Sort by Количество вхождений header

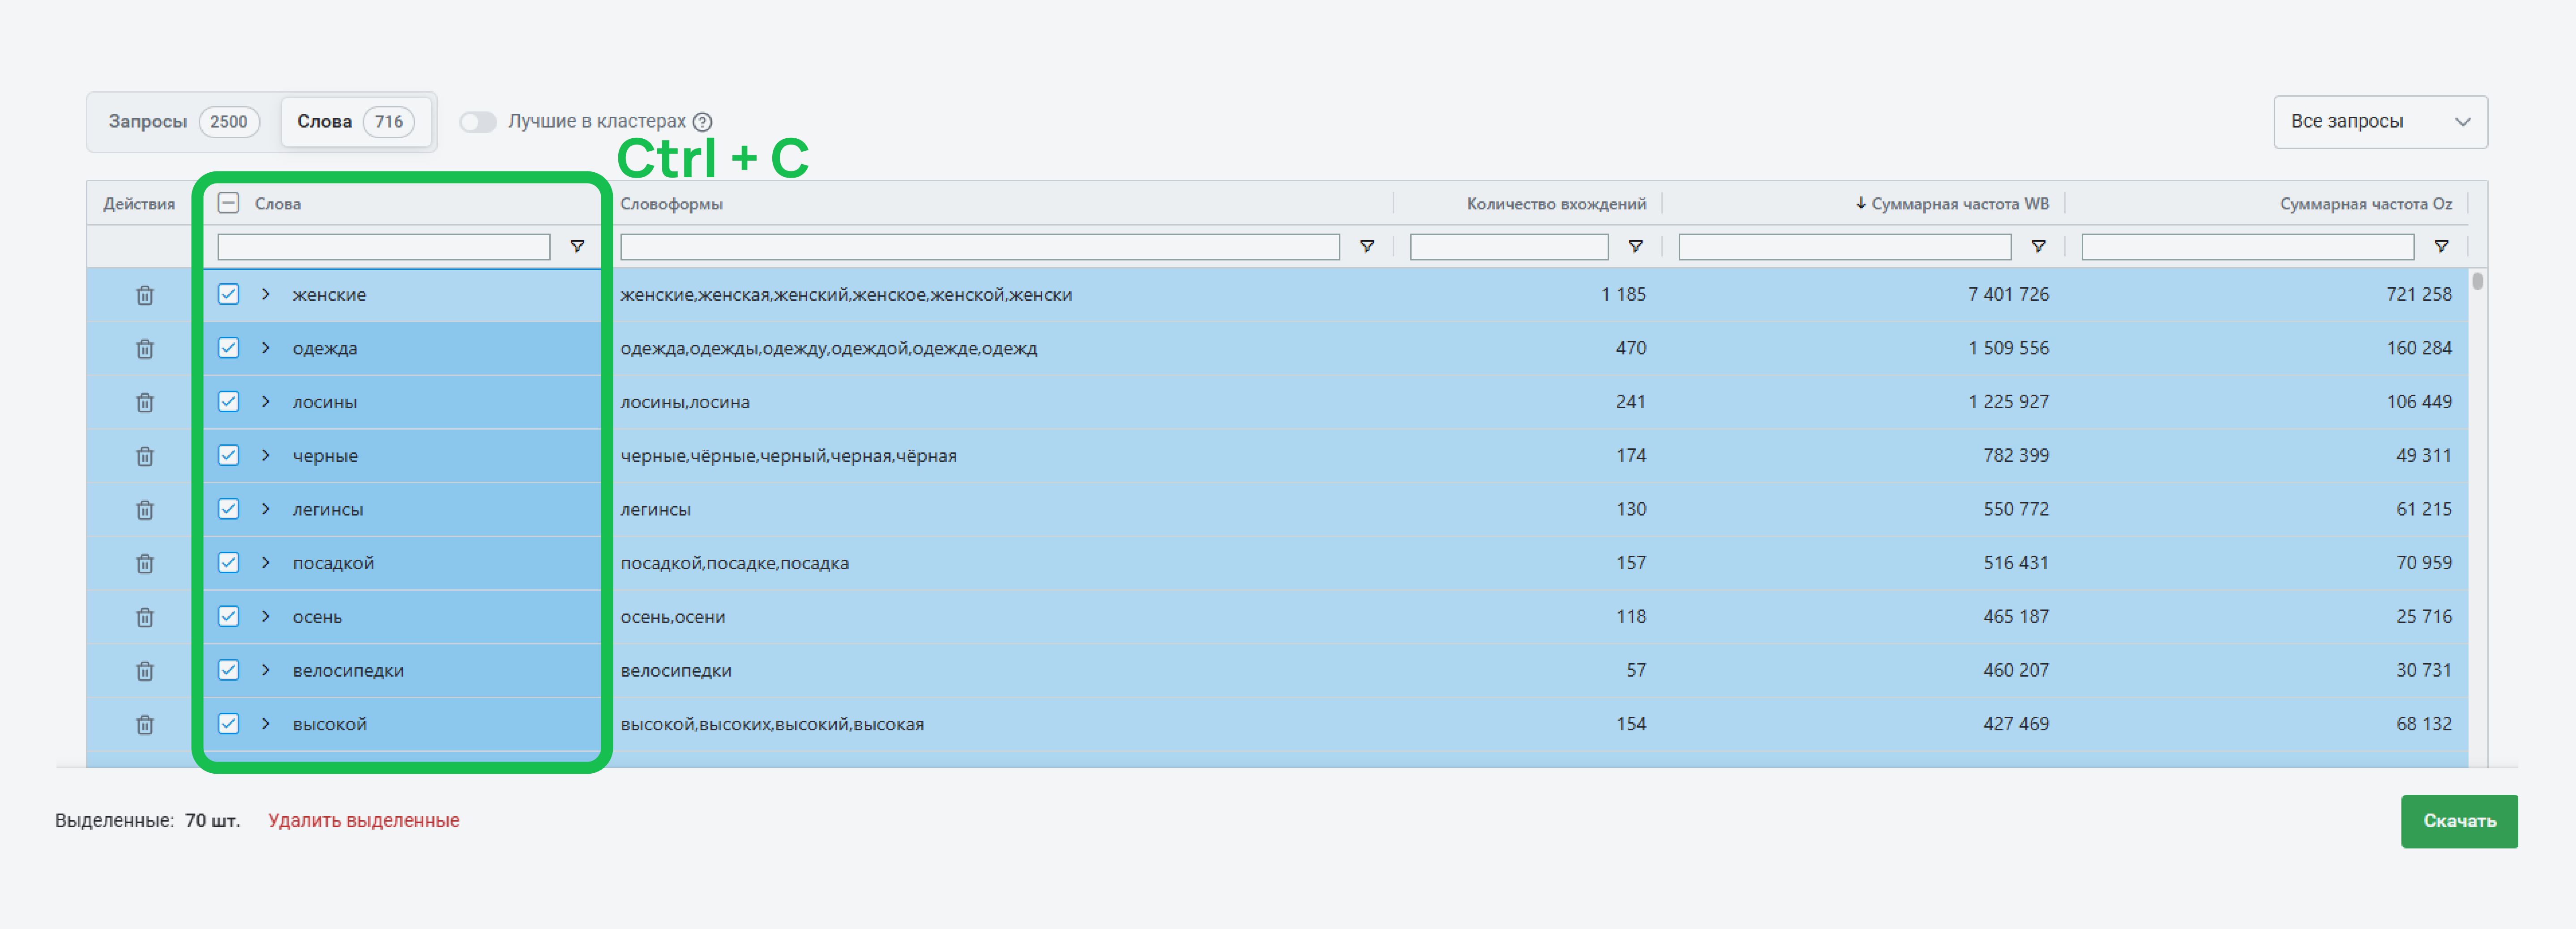pos(1556,204)
